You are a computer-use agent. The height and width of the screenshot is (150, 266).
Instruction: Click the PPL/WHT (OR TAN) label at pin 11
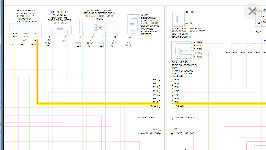(148, 133)
